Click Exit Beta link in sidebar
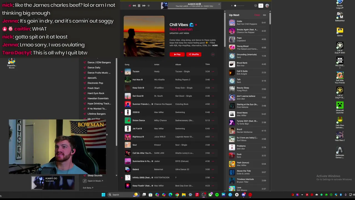 coord(88,188)
